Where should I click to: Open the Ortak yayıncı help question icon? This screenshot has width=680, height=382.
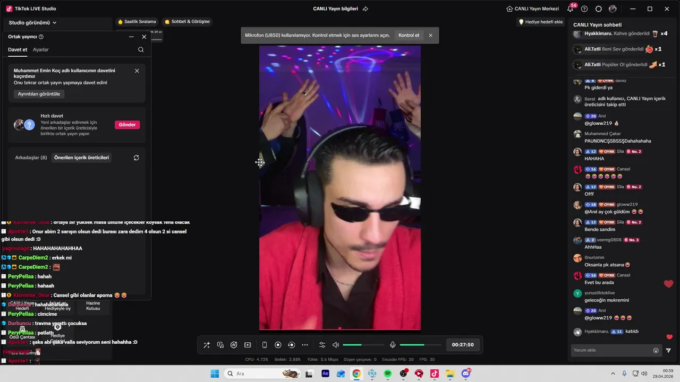pos(41,37)
